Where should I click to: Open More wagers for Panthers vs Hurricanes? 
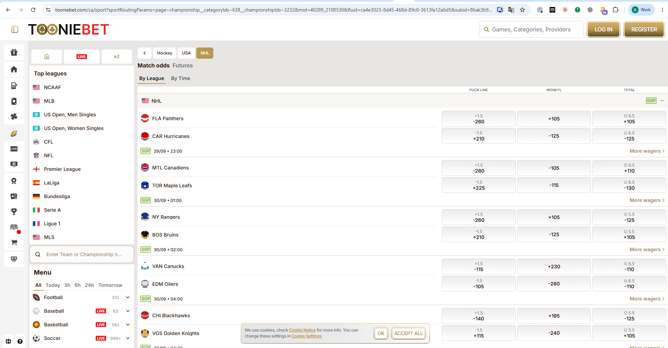647,151
